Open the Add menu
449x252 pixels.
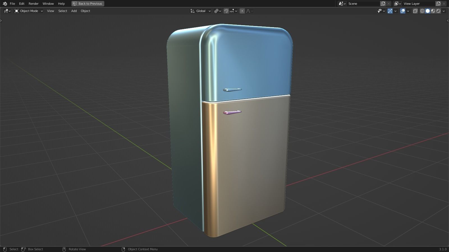(74, 11)
